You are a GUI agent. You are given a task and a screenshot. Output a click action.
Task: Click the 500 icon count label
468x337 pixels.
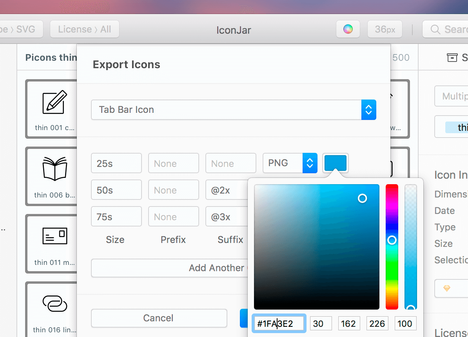pyautogui.click(x=401, y=57)
